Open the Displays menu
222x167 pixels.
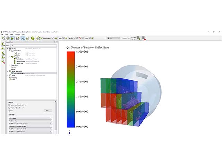point(17,34)
